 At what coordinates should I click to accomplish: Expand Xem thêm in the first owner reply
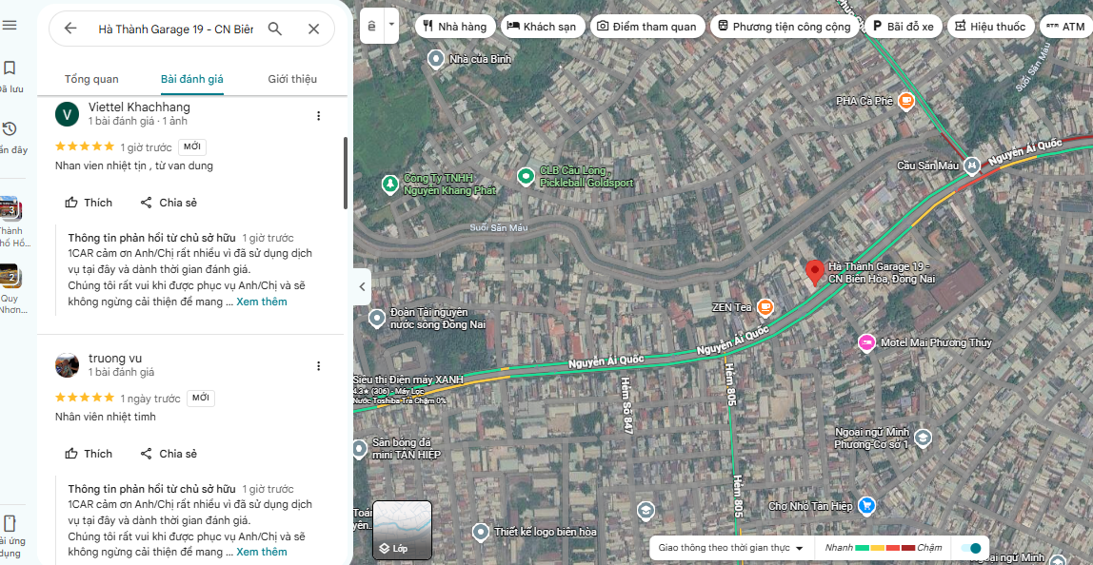point(262,302)
